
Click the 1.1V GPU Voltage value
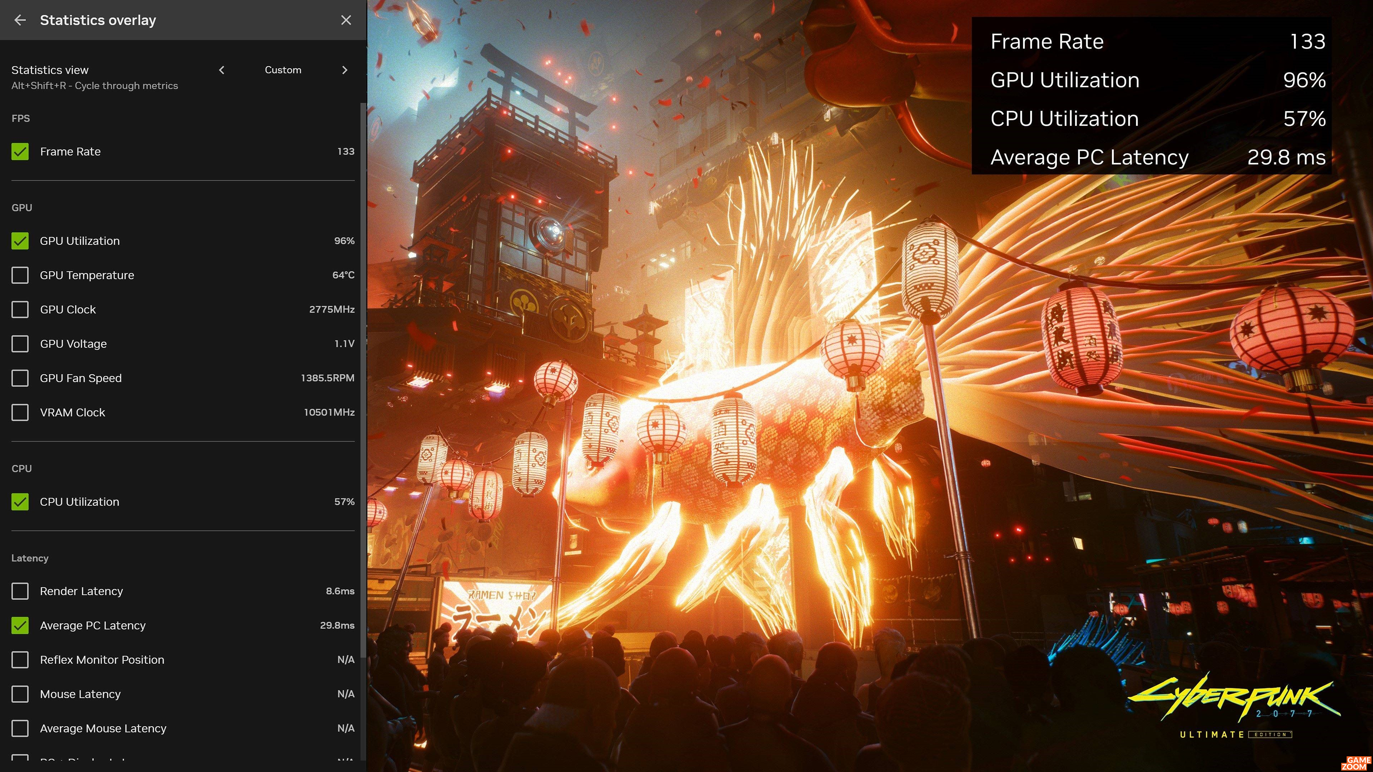coord(344,344)
